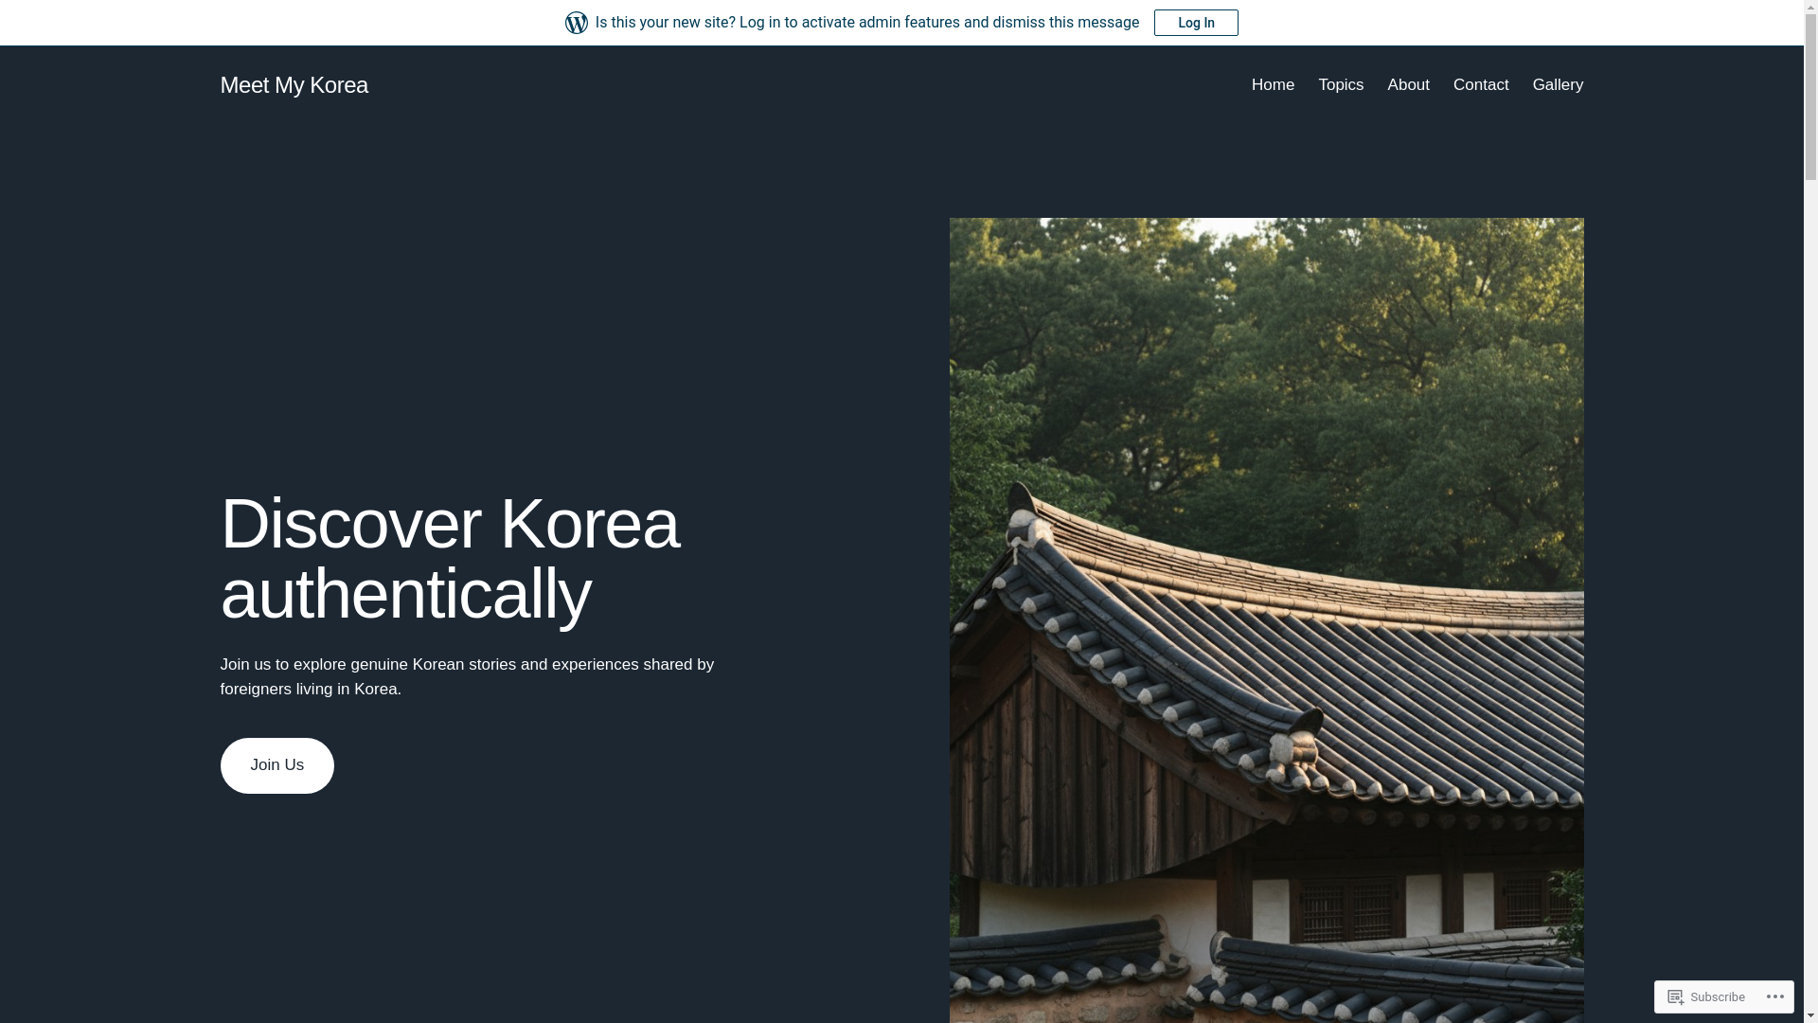Viewport: 1818px width, 1023px height.
Task: Go to the Home menu item
Action: [x=1272, y=85]
